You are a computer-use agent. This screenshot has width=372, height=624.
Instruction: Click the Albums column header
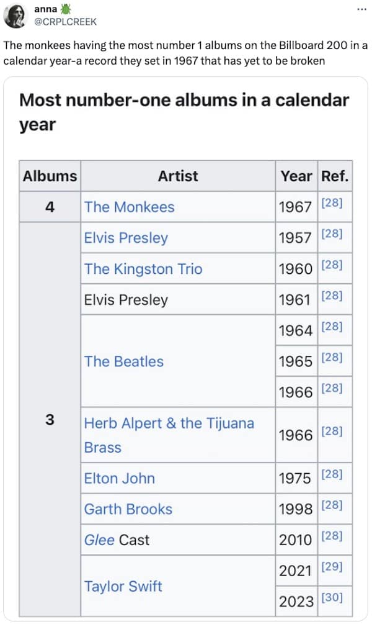[x=50, y=176]
